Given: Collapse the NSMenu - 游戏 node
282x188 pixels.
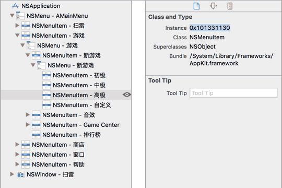Looking at the screenshot, I should [22, 45].
